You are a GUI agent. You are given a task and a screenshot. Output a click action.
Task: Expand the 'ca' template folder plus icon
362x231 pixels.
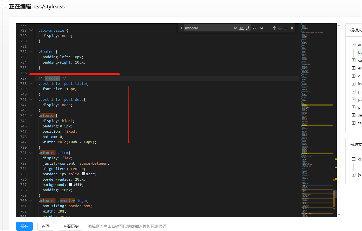pos(353,60)
